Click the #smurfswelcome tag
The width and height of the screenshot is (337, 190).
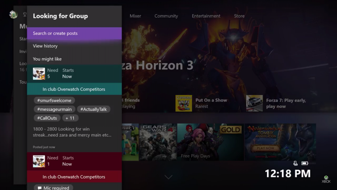(x=54, y=100)
